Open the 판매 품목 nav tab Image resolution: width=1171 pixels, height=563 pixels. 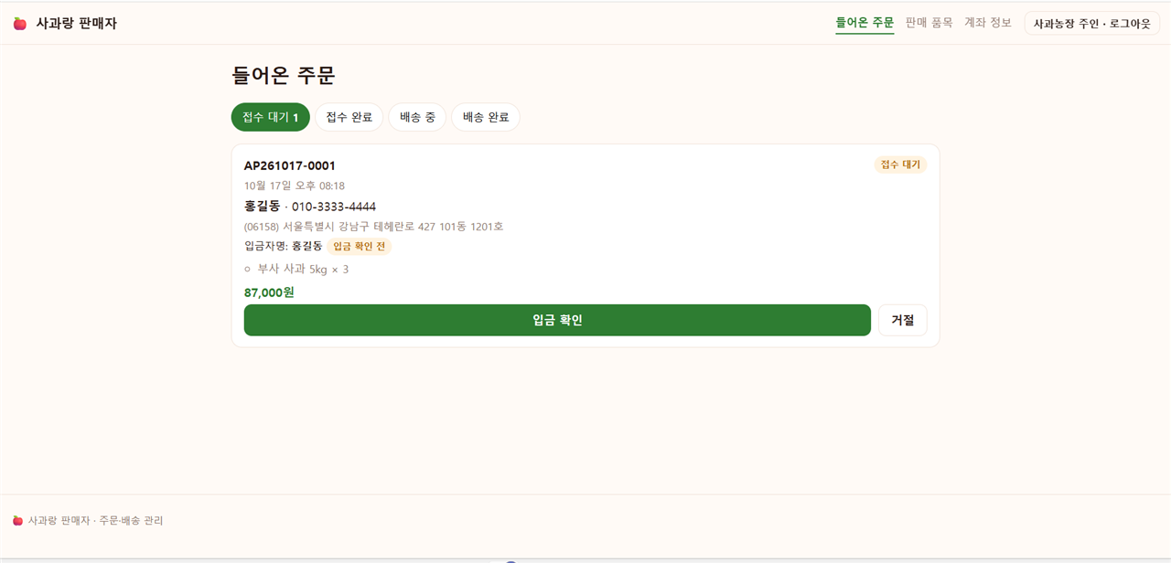tap(929, 23)
